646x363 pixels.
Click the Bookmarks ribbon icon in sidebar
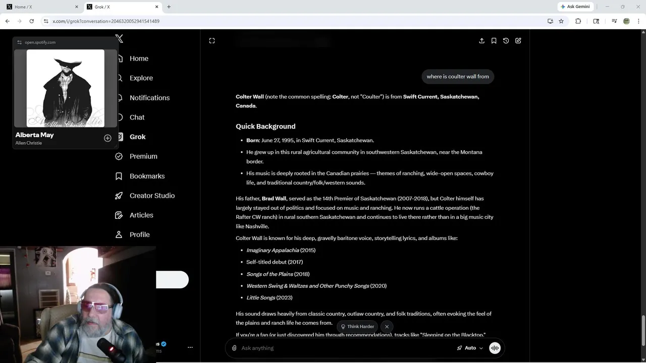(x=119, y=176)
